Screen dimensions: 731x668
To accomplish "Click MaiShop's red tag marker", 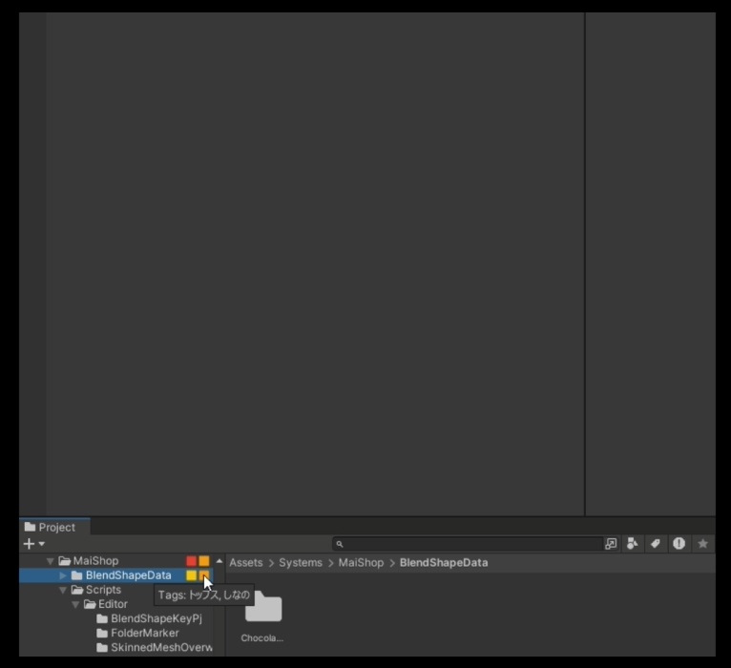I will click(x=191, y=561).
